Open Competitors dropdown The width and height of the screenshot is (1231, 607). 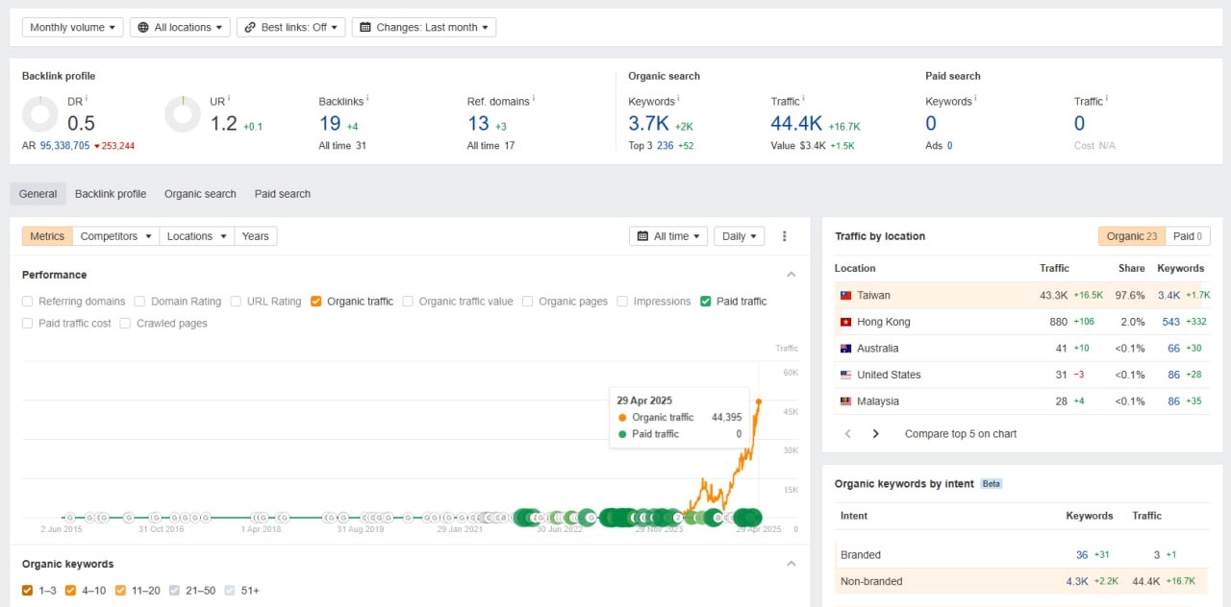(115, 236)
